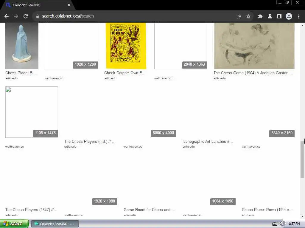Open The Chess Game 1904 sketch thumbnail
The image size is (305, 228).
coord(254,46)
